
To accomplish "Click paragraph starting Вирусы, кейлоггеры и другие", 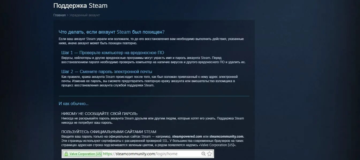I will coord(153,60).
